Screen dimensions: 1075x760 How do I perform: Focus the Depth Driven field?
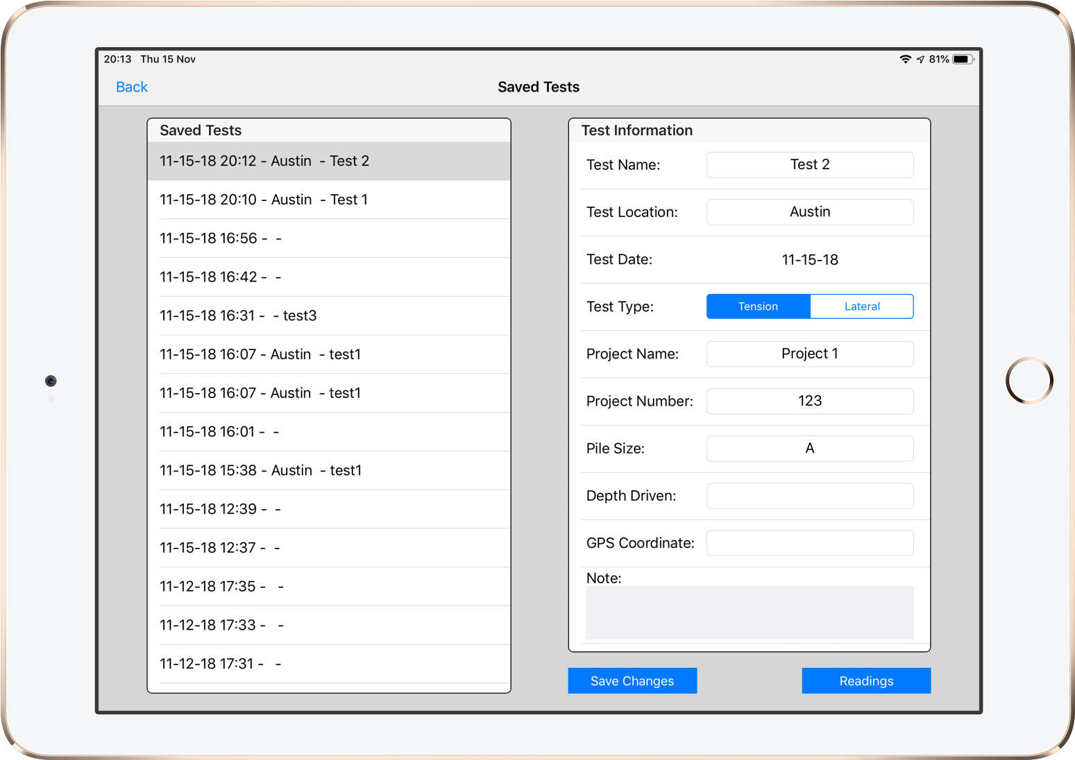810,496
